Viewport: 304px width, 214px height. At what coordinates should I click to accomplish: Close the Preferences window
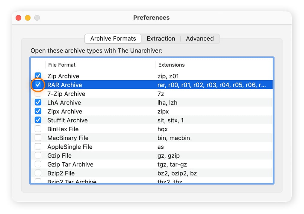[18, 18]
